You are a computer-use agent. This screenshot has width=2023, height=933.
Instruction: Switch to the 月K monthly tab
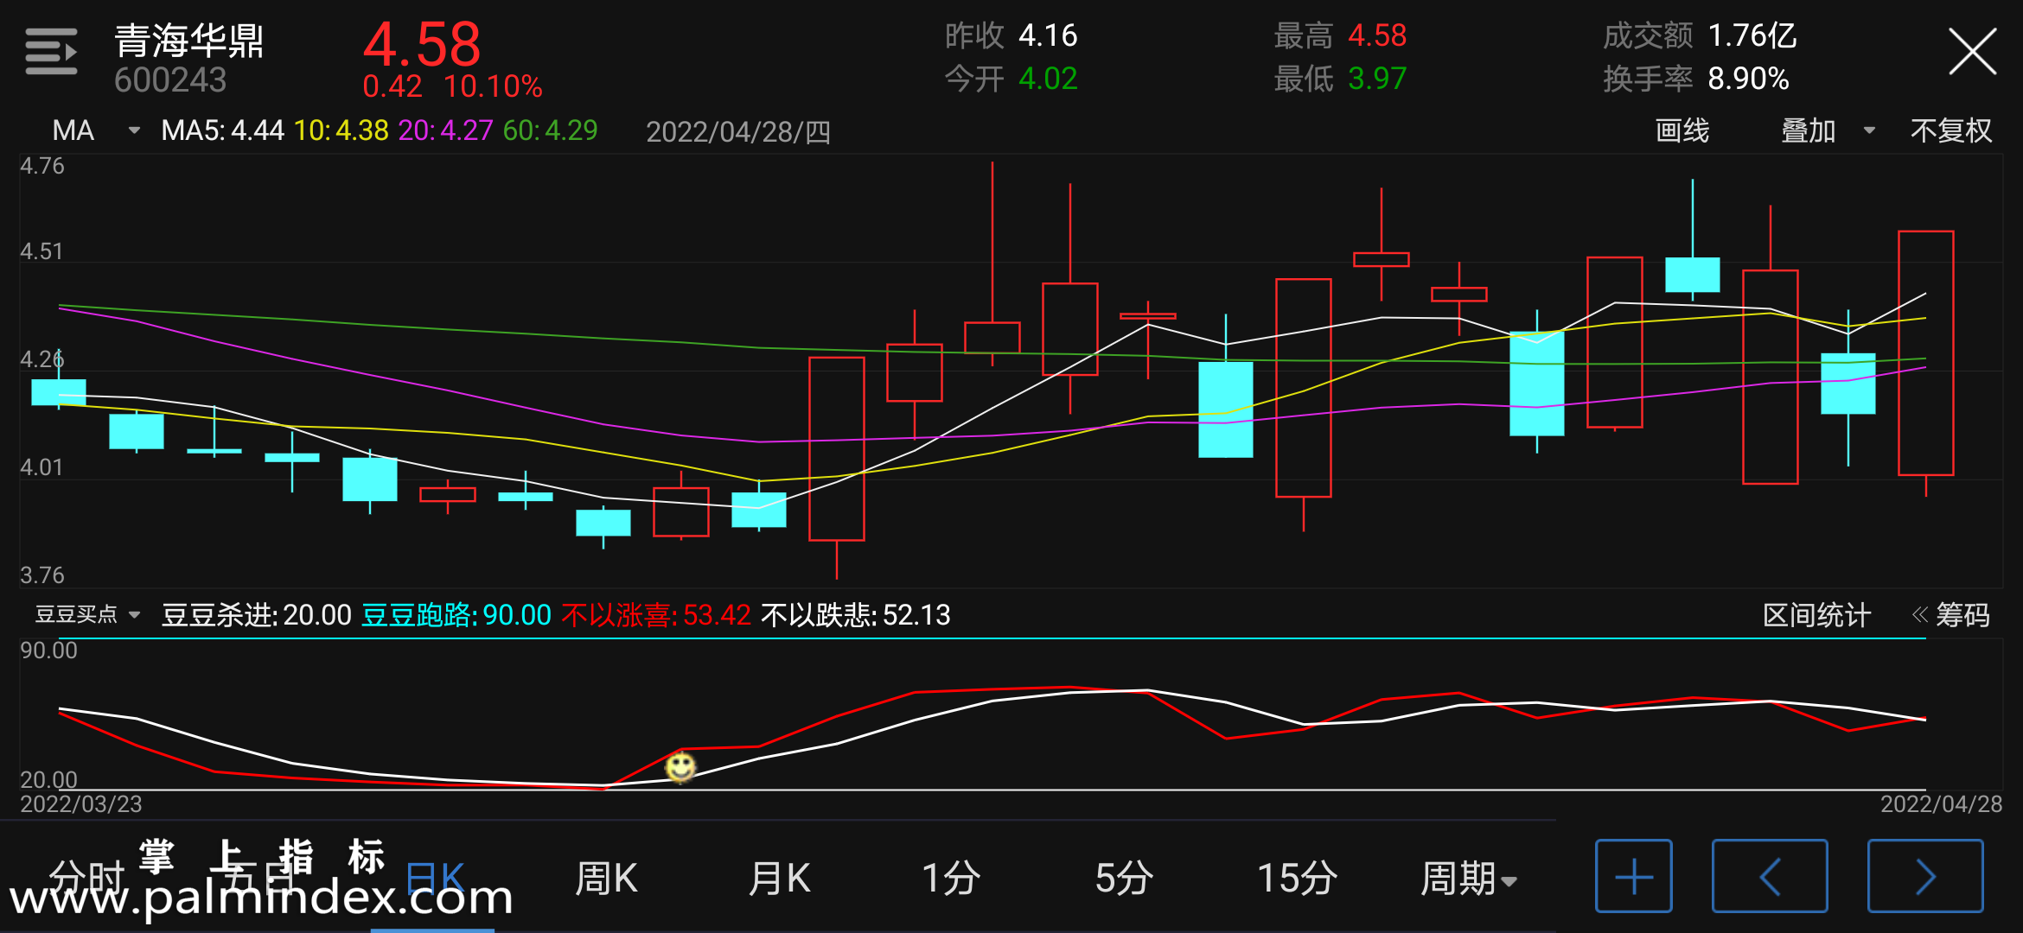click(x=779, y=879)
